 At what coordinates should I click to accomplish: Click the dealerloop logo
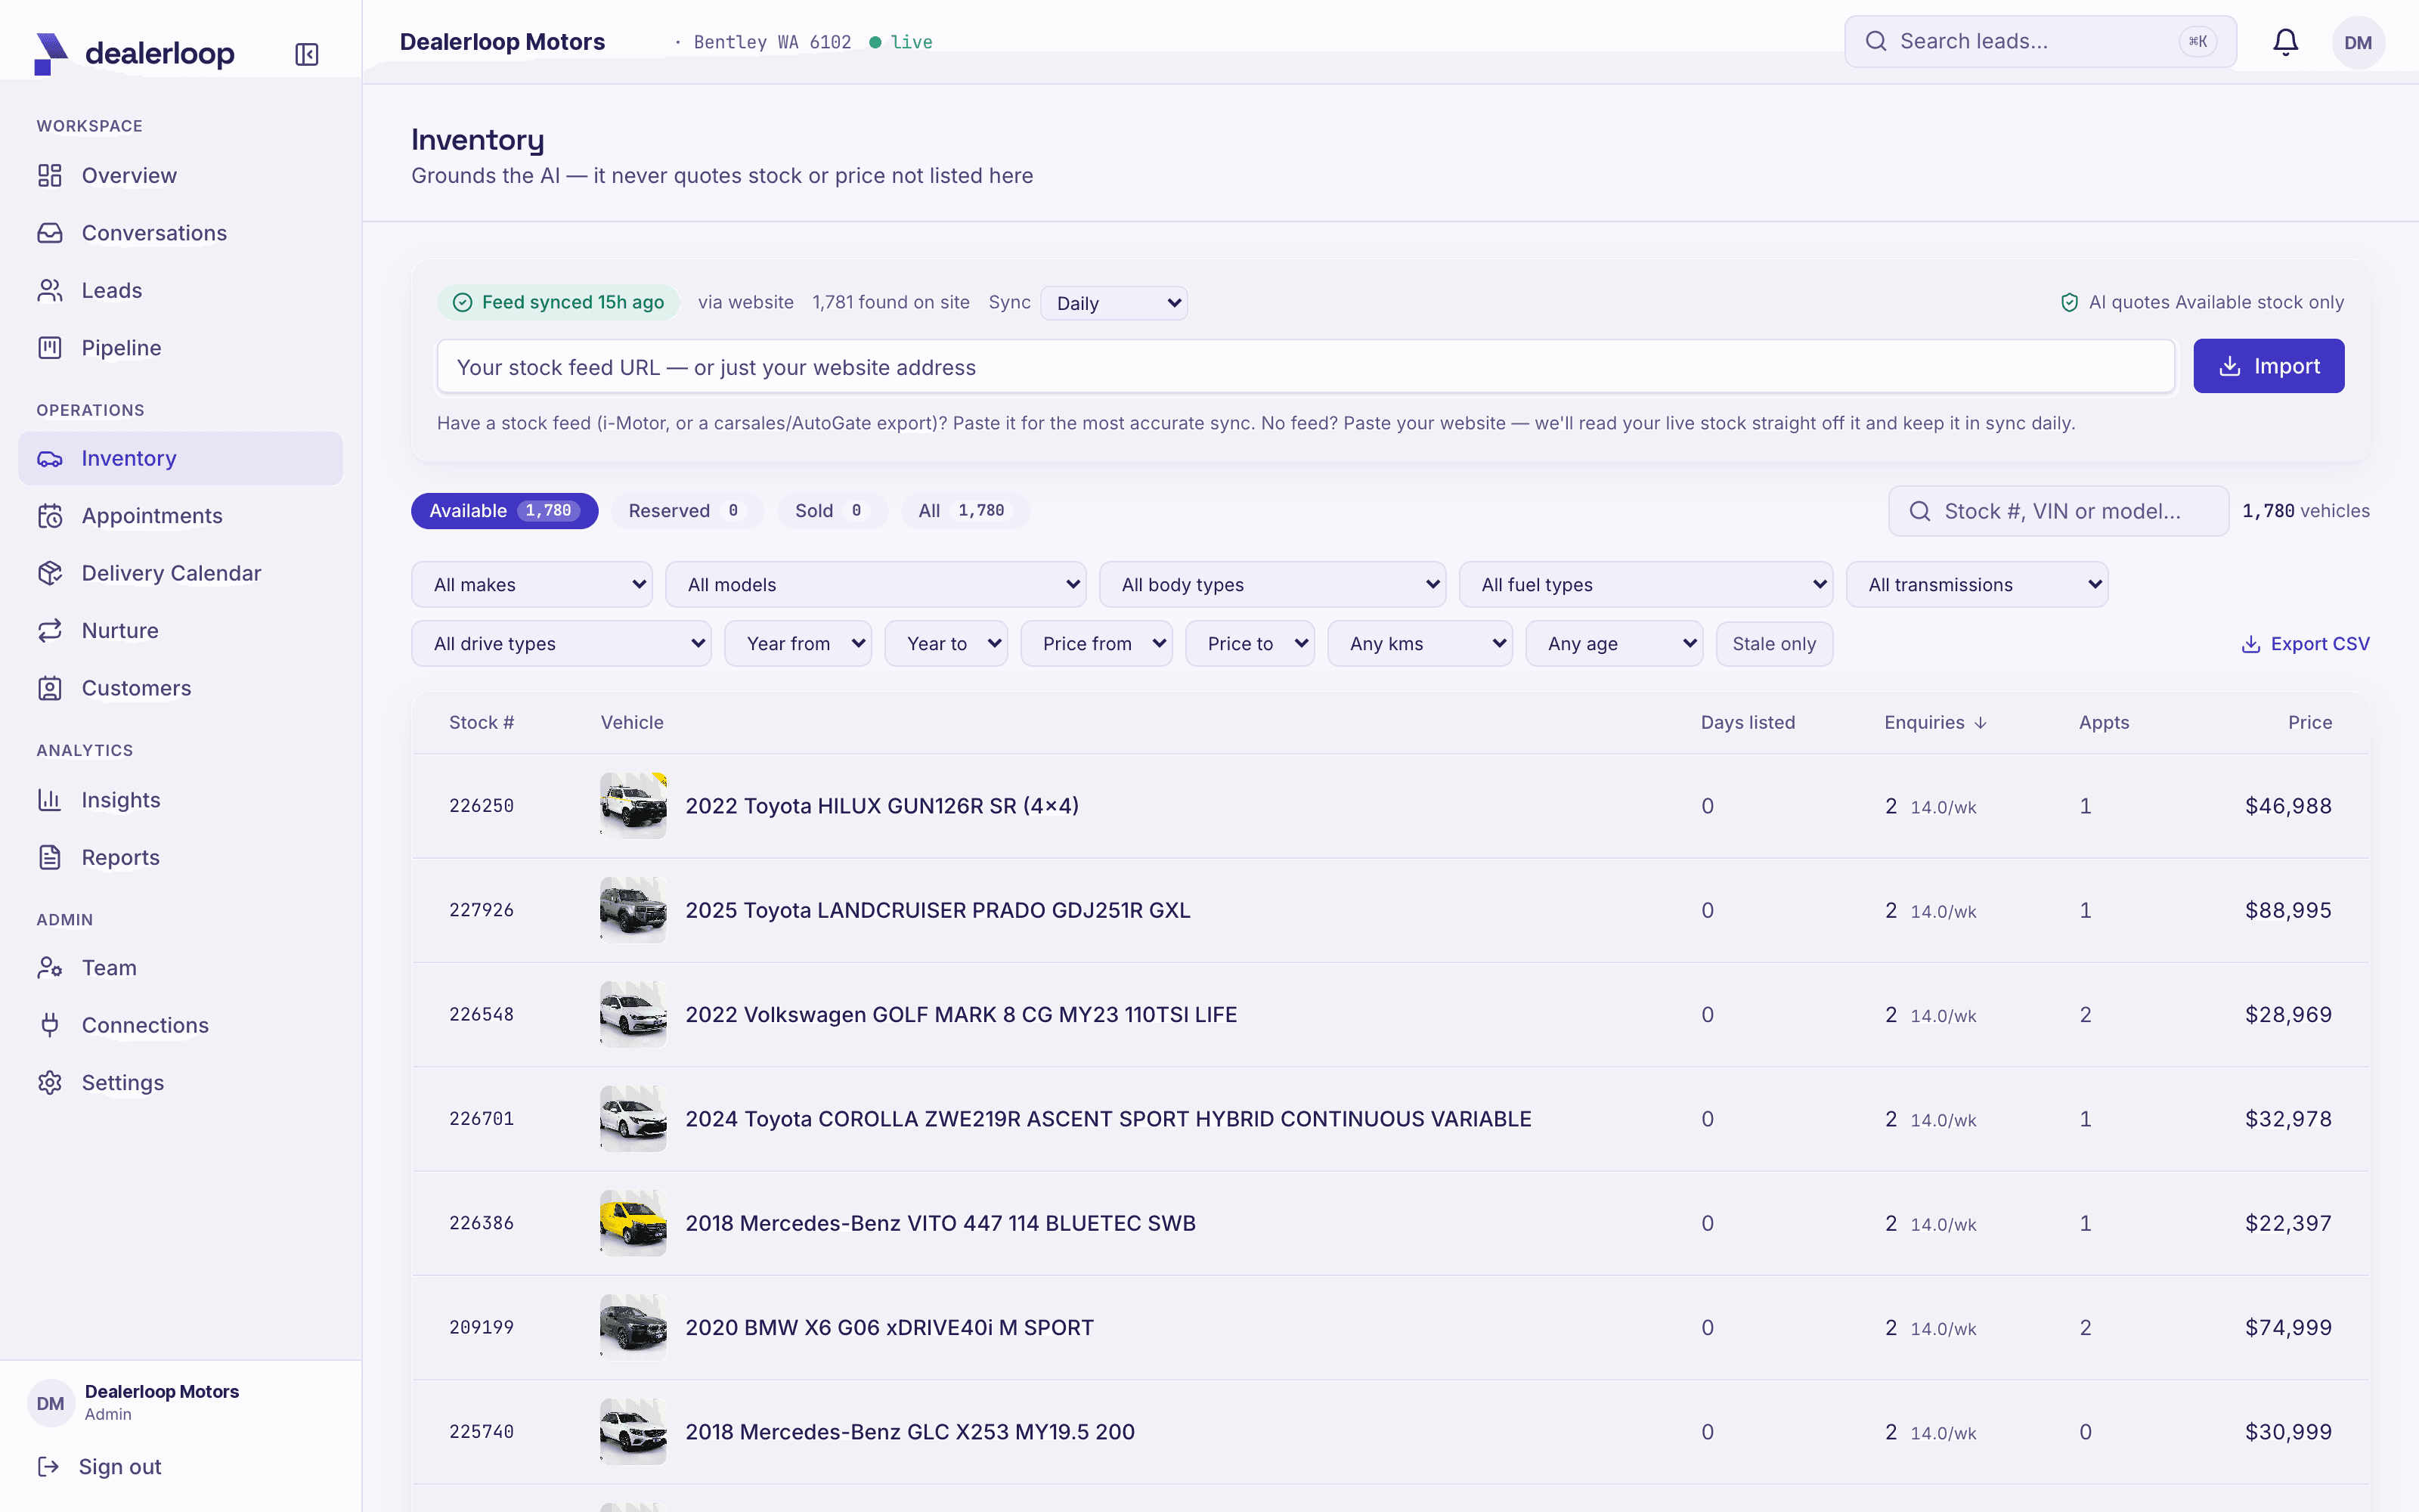point(134,53)
